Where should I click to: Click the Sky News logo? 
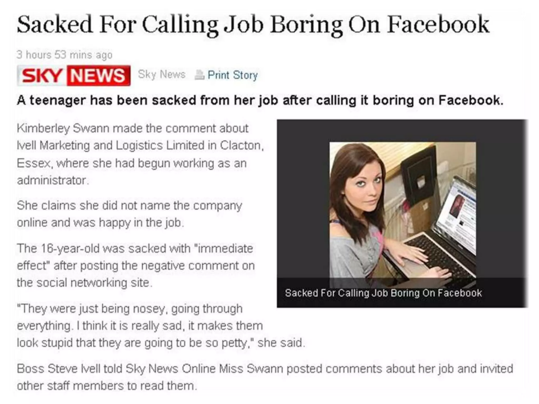[x=74, y=75]
